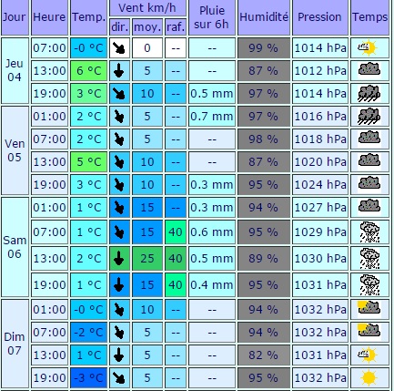
Task: Click the 'moy.' sub-header
Action: (147, 27)
